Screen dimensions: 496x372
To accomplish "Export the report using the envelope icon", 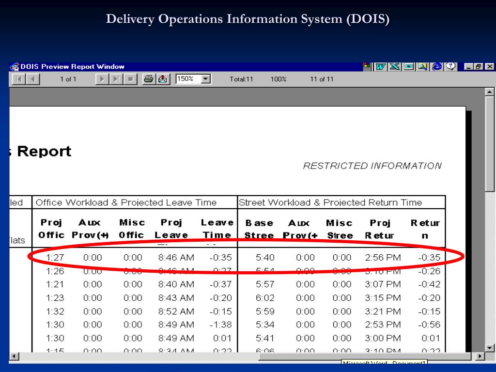I will (x=163, y=79).
